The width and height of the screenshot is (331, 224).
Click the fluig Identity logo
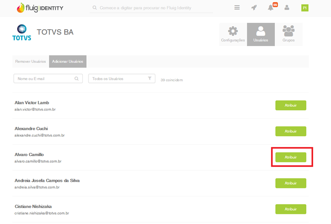40,8
